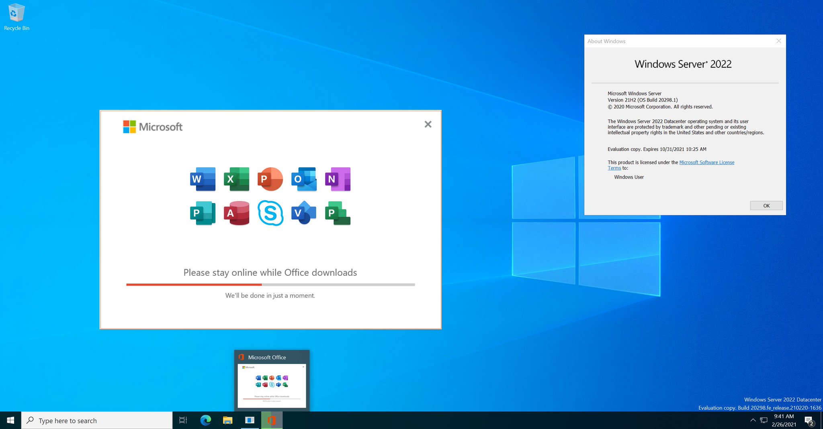Screen dimensions: 823x429
Task: Click OK in the About Windows dialog
Action: 766,205
